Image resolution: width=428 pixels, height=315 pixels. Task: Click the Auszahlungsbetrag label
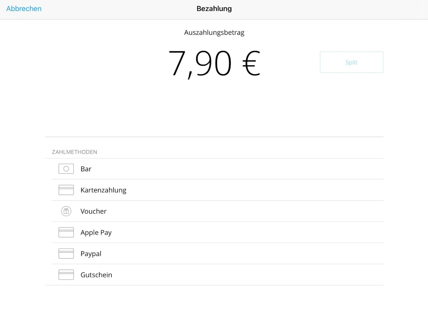tap(214, 33)
